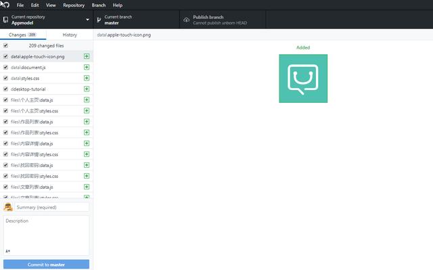This screenshot has width=433, height=270.
Task: Uncheck data\apple-touch-icon.png checkbox
Action: click(5, 56)
